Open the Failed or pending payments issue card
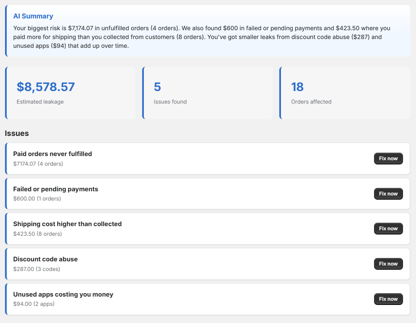The height and width of the screenshot is (323, 416). click(x=208, y=194)
